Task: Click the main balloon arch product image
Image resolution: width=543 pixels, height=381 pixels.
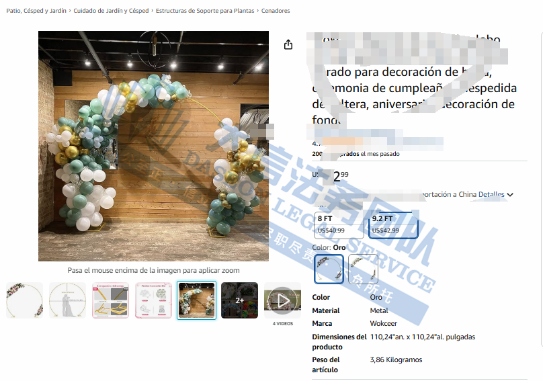Action: 153,146
